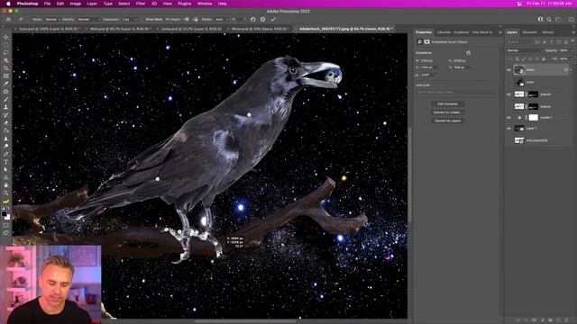Switch to the History tab
This screenshot has height=324, width=577.
pos(547,32)
